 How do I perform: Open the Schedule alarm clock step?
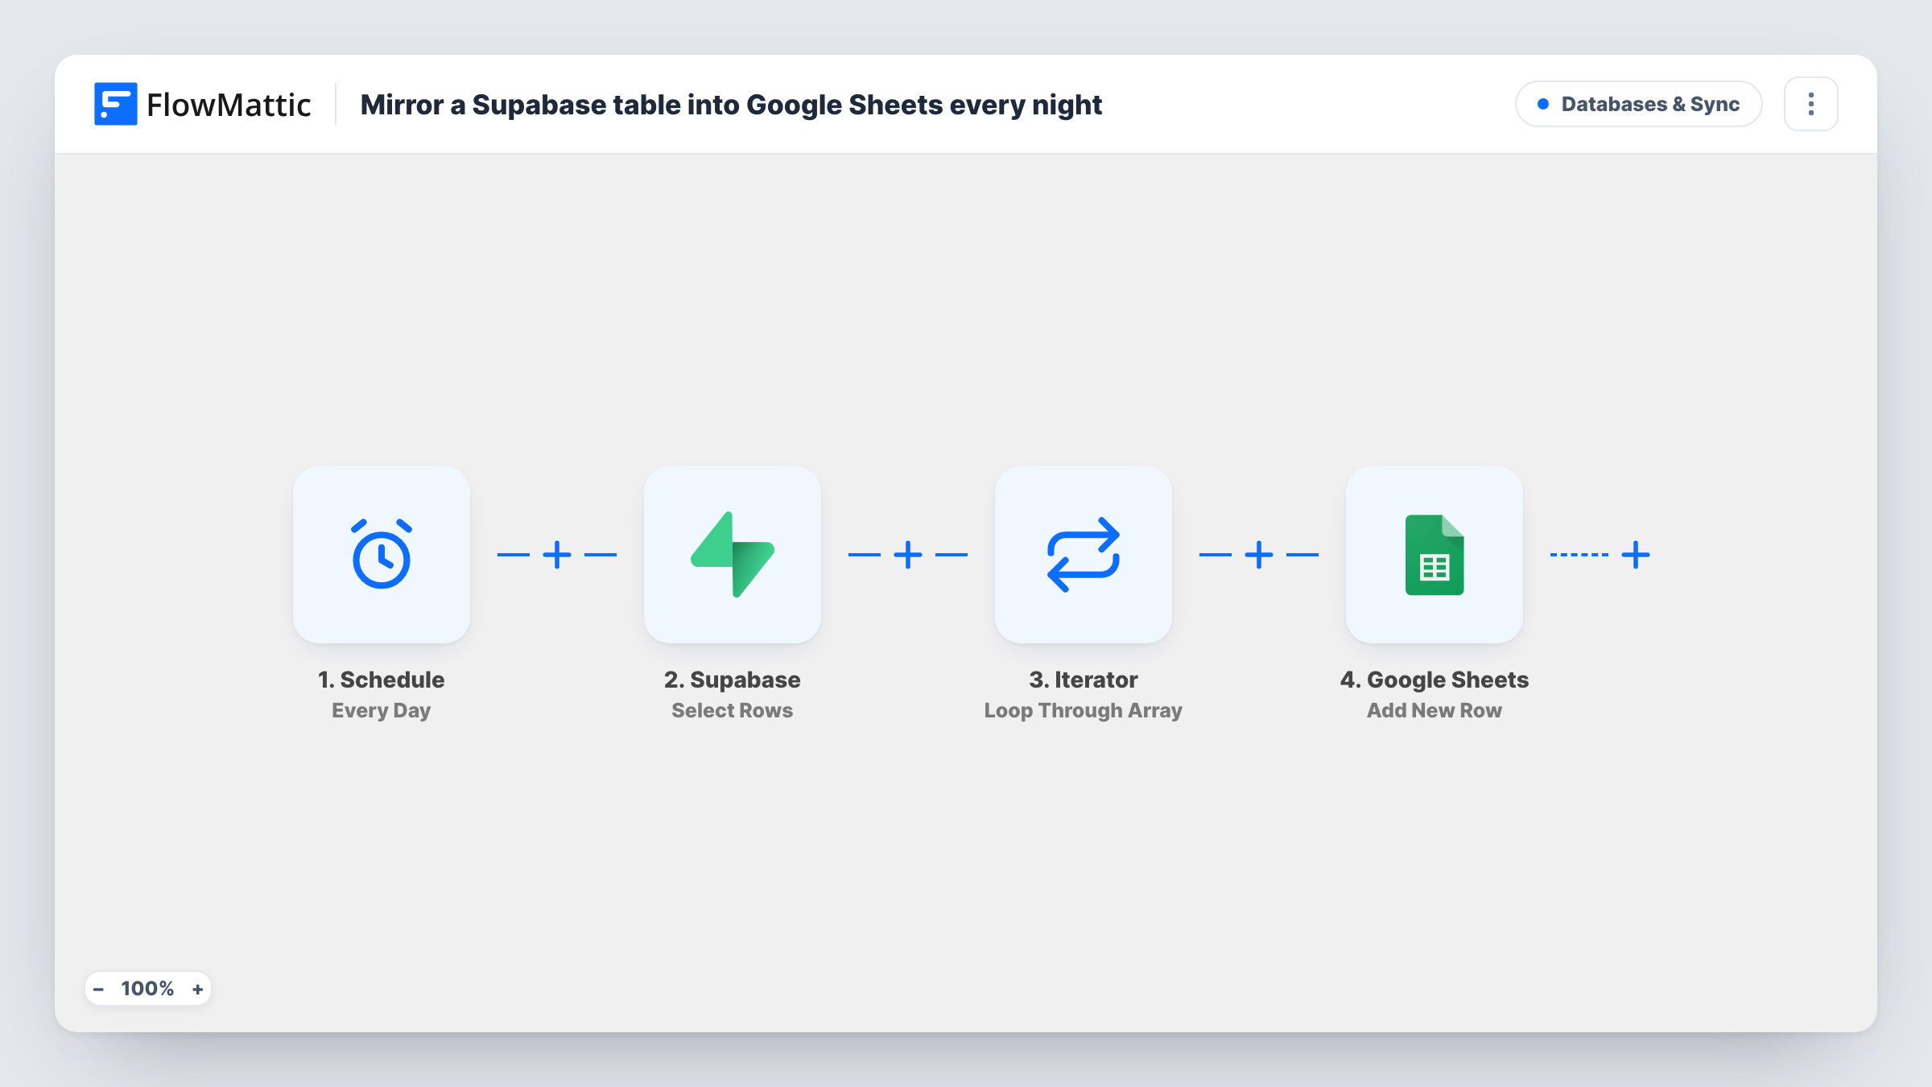(x=382, y=554)
